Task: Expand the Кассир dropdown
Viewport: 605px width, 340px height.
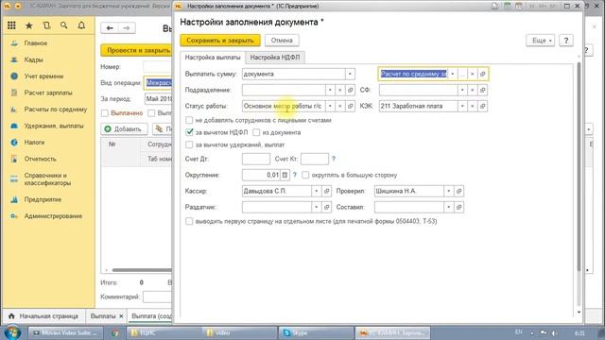Action: click(317, 191)
